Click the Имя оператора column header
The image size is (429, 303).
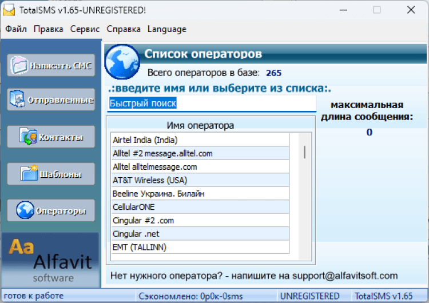click(x=200, y=126)
